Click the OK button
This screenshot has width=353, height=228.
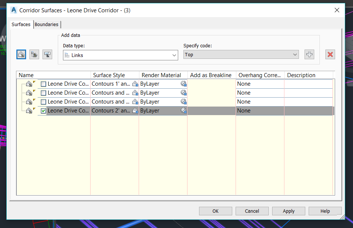point(215,211)
